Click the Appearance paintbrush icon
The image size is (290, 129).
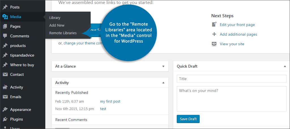pos(5,109)
